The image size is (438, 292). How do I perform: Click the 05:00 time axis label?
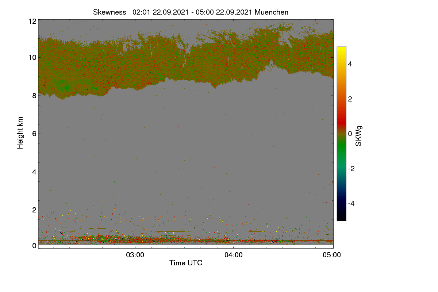[x=332, y=255]
